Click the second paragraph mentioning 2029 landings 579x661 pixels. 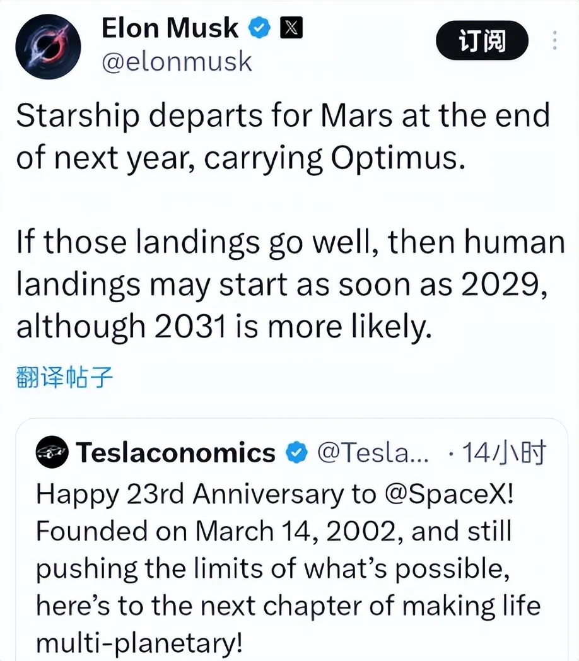click(x=291, y=285)
